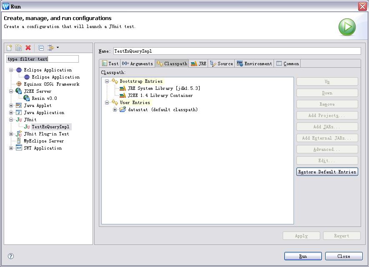Click the New launch configuration icon
The width and height of the screenshot is (369, 267).
click(x=9, y=48)
